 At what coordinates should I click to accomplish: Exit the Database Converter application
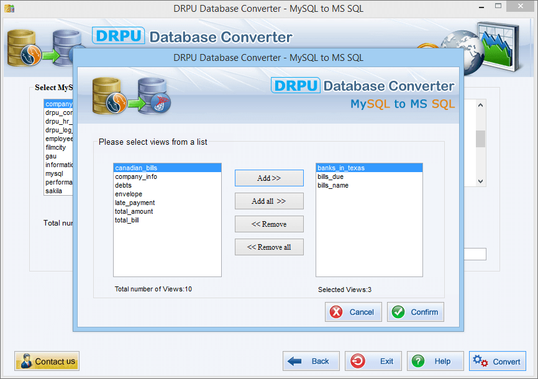coord(373,361)
